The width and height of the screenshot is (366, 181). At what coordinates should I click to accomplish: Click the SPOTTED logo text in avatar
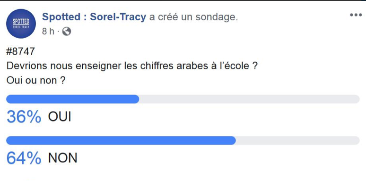coord(21,22)
